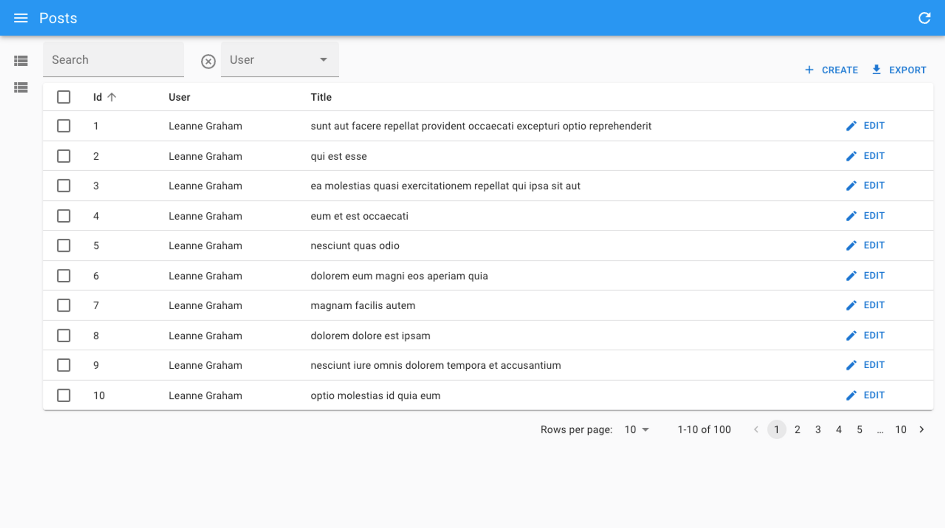
Task: Jump to last page 10
Action: point(901,429)
